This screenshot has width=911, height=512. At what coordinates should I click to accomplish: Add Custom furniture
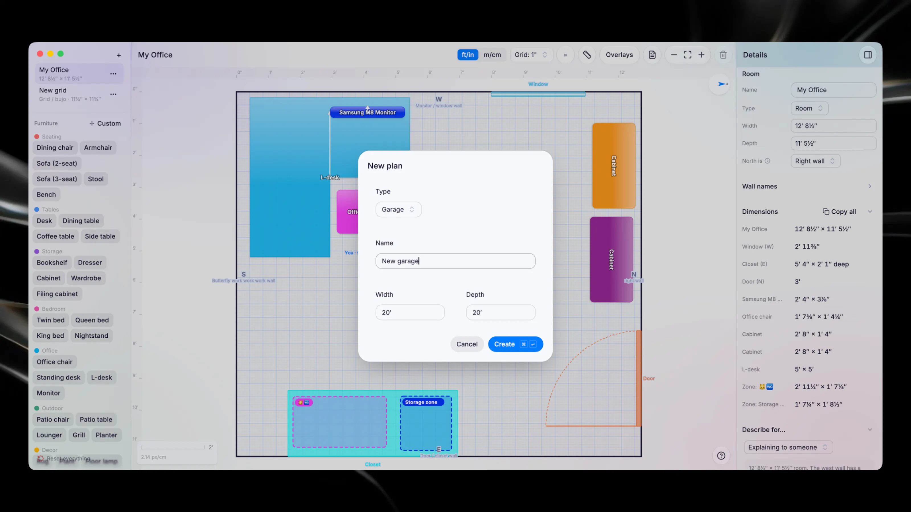pyautogui.click(x=105, y=123)
